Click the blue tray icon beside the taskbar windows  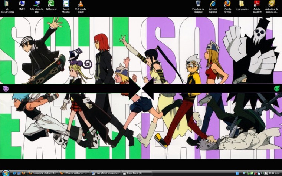pyautogui.click(x=237, y=173)
